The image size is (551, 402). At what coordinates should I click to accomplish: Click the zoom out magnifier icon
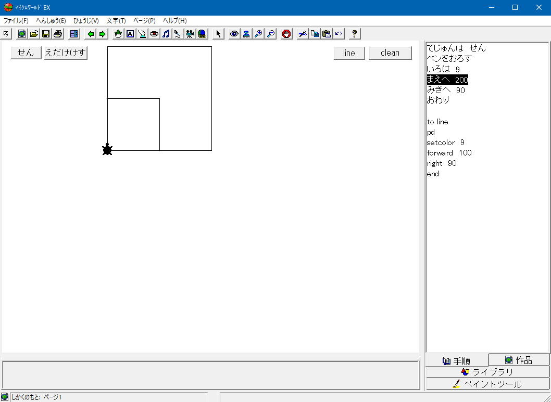point(270,34)
